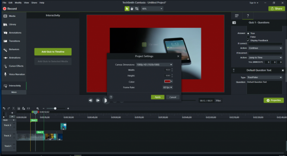287x156 pixels.
Task: Open the Canvas Dimensions dropdown
Action: click(x=155, y=65)
